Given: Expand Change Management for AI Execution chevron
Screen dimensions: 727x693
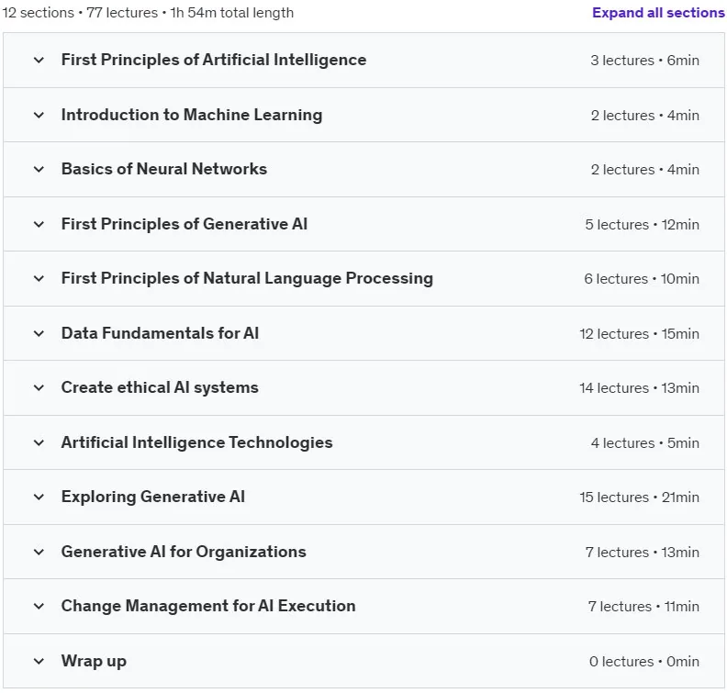Looking at the screenshot, I should (39, 606).
